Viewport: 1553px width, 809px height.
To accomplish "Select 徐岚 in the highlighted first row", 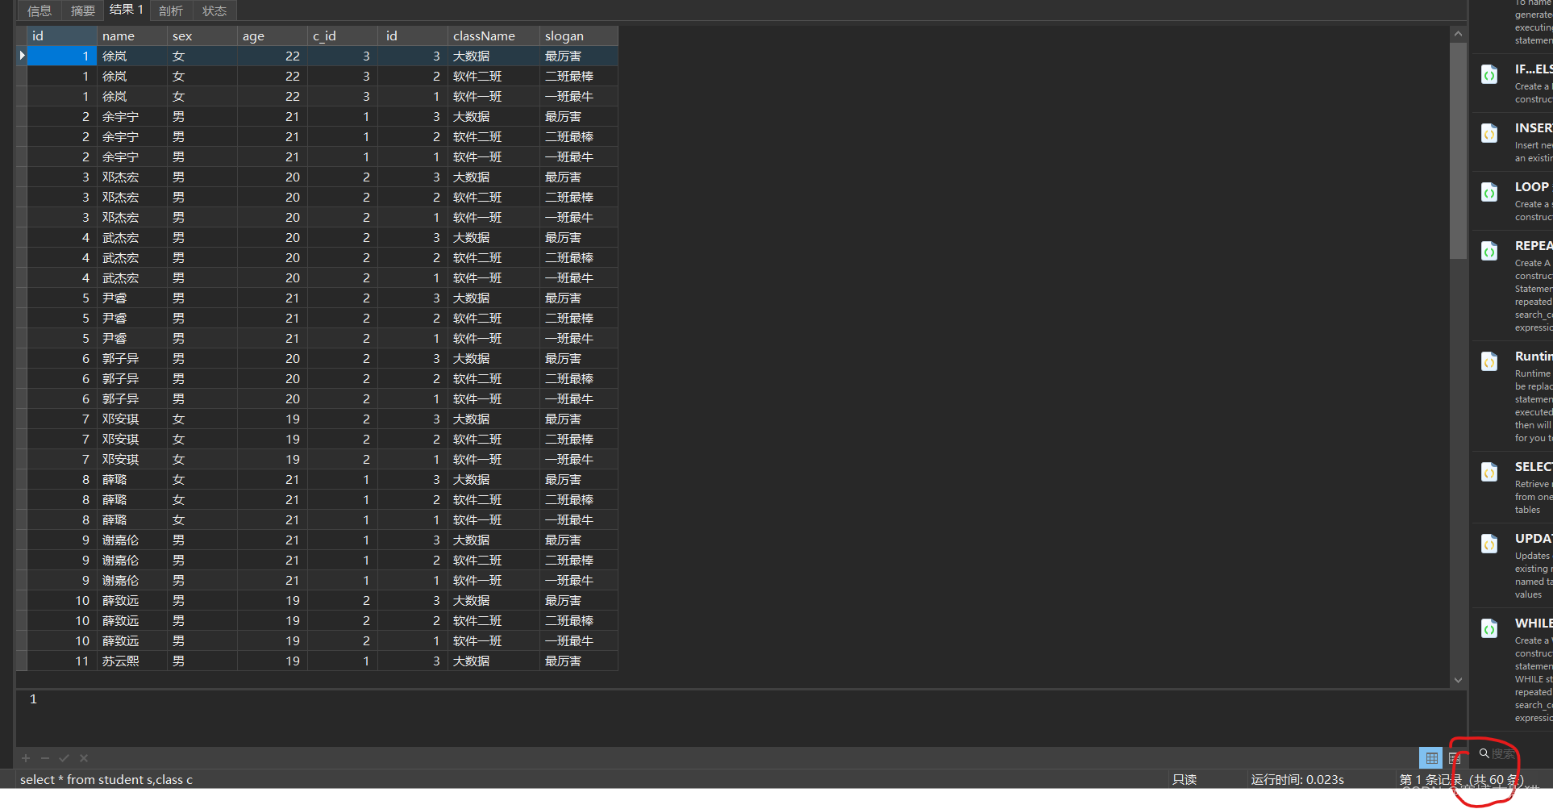I will point(132,56).
